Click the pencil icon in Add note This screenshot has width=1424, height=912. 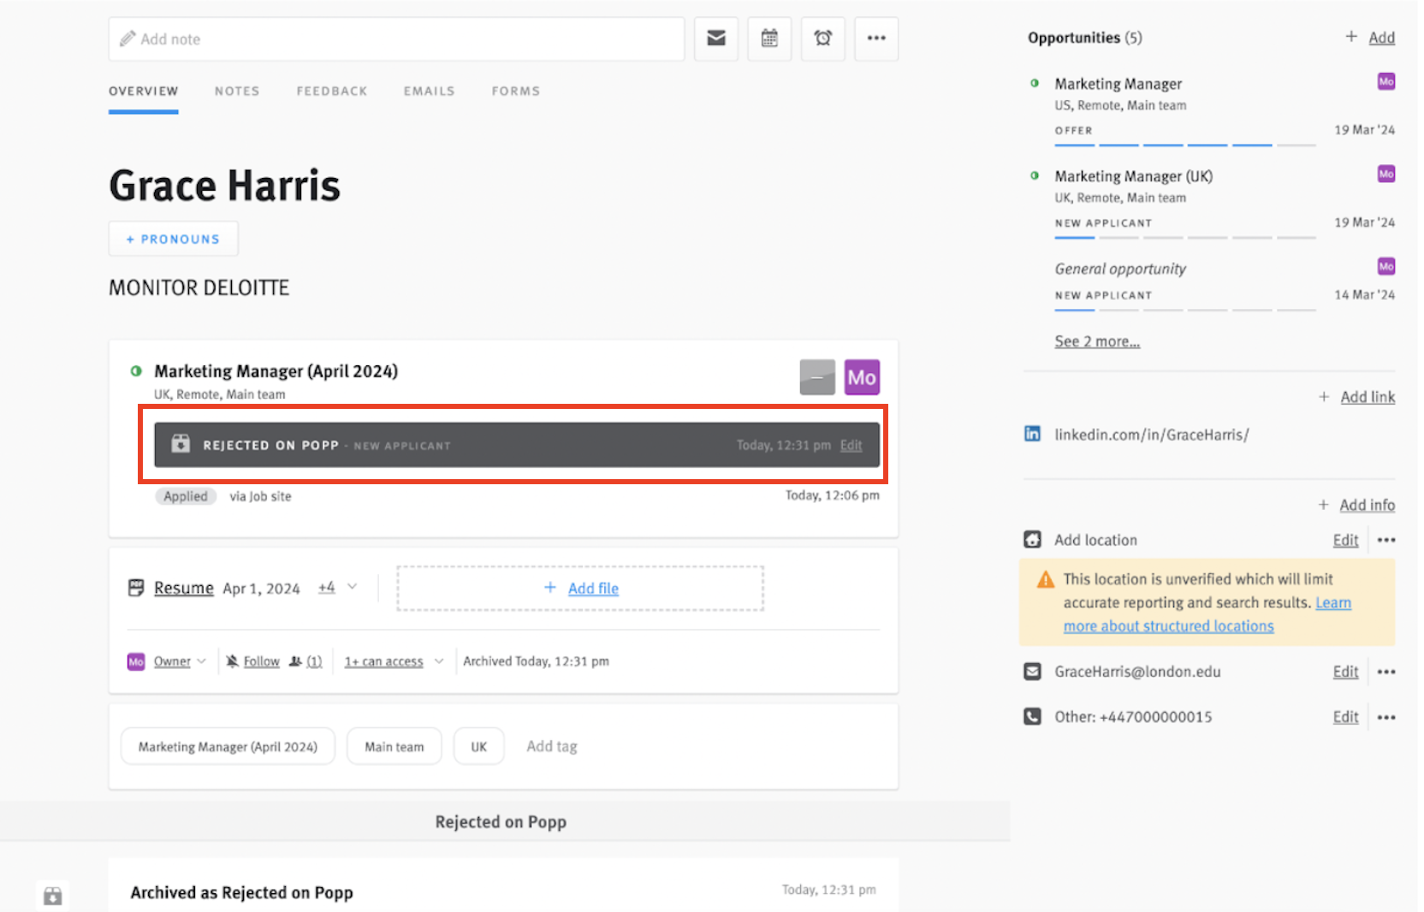click(x=128, y=38)
